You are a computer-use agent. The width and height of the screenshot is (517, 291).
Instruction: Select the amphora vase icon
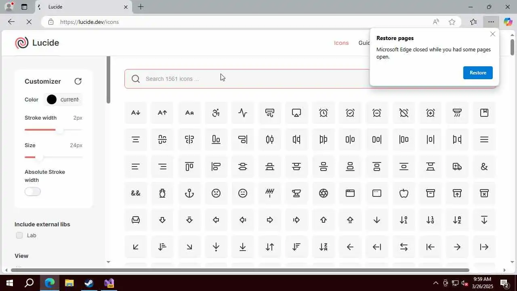coord(162,193)
